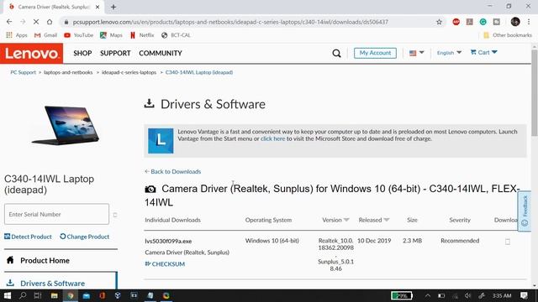Open Apps bookmark shortcut
This screenshot has height=302, width=538.
coord(17,35)
